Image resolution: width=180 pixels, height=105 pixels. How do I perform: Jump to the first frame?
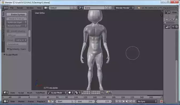click(116, 101)
